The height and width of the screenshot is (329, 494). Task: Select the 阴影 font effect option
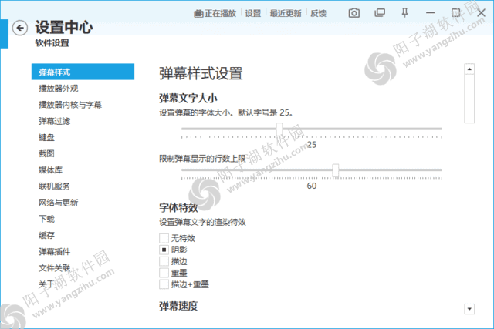pos(164,250)
